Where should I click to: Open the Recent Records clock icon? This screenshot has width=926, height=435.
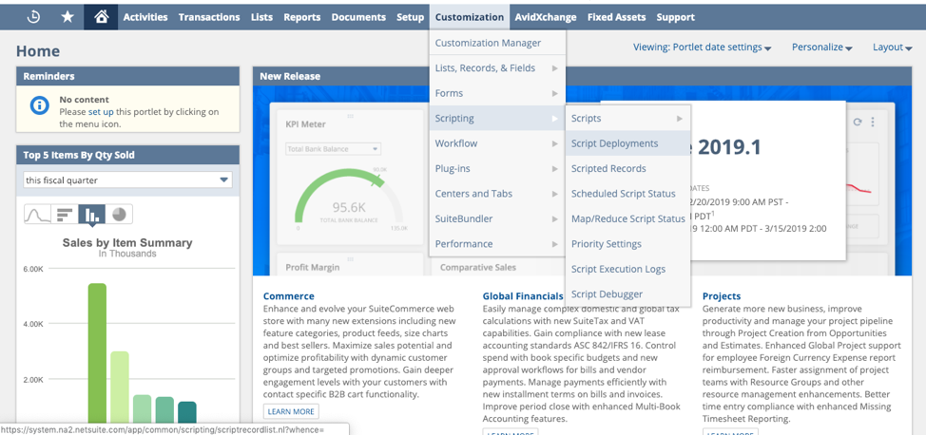(33, 17)
